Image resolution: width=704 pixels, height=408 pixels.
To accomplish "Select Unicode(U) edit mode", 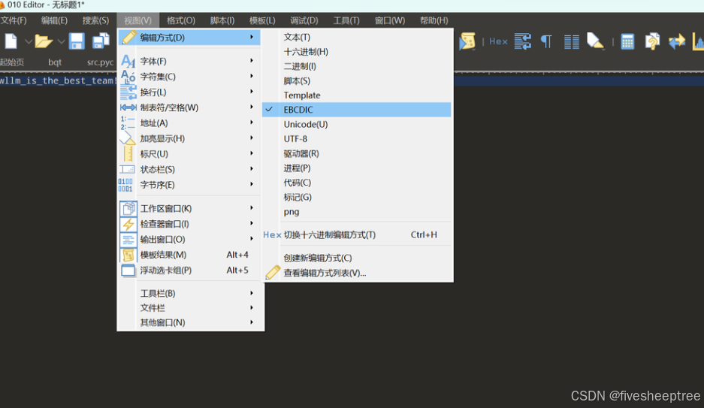I will coord(356,124).
